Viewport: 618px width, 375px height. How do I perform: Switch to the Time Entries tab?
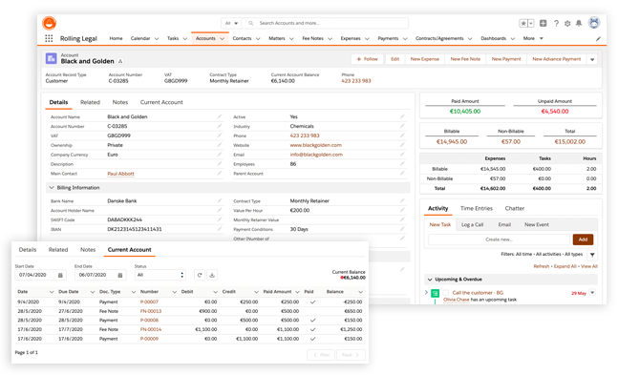(x=477, y=208)
